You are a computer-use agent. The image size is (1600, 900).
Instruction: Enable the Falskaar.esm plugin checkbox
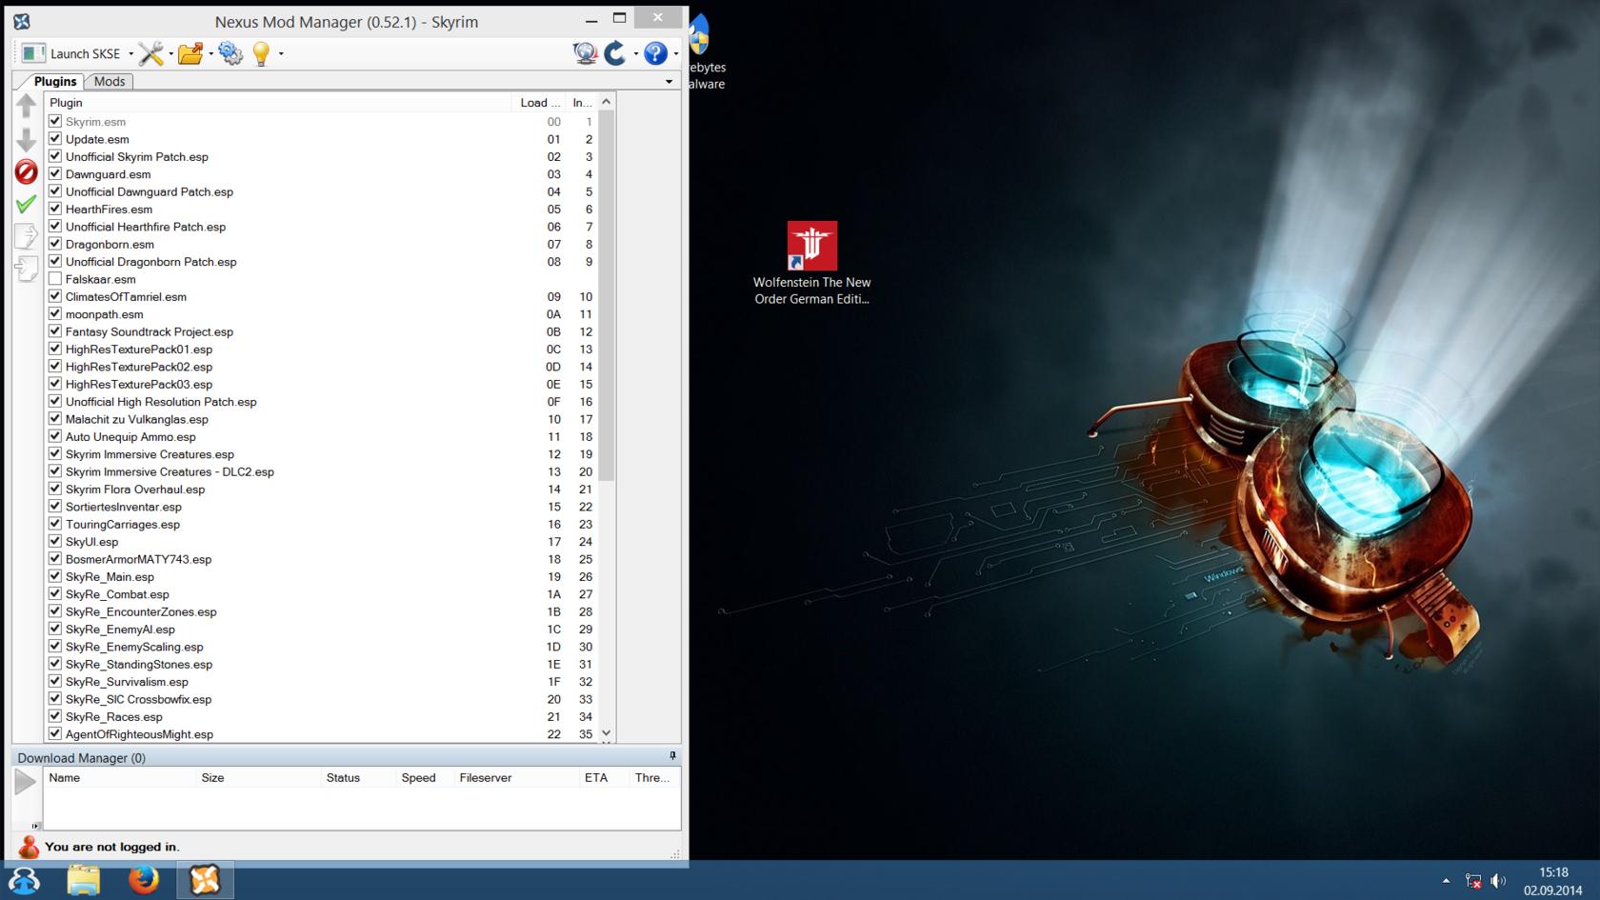pyautogui.click(x=55, y=279)
